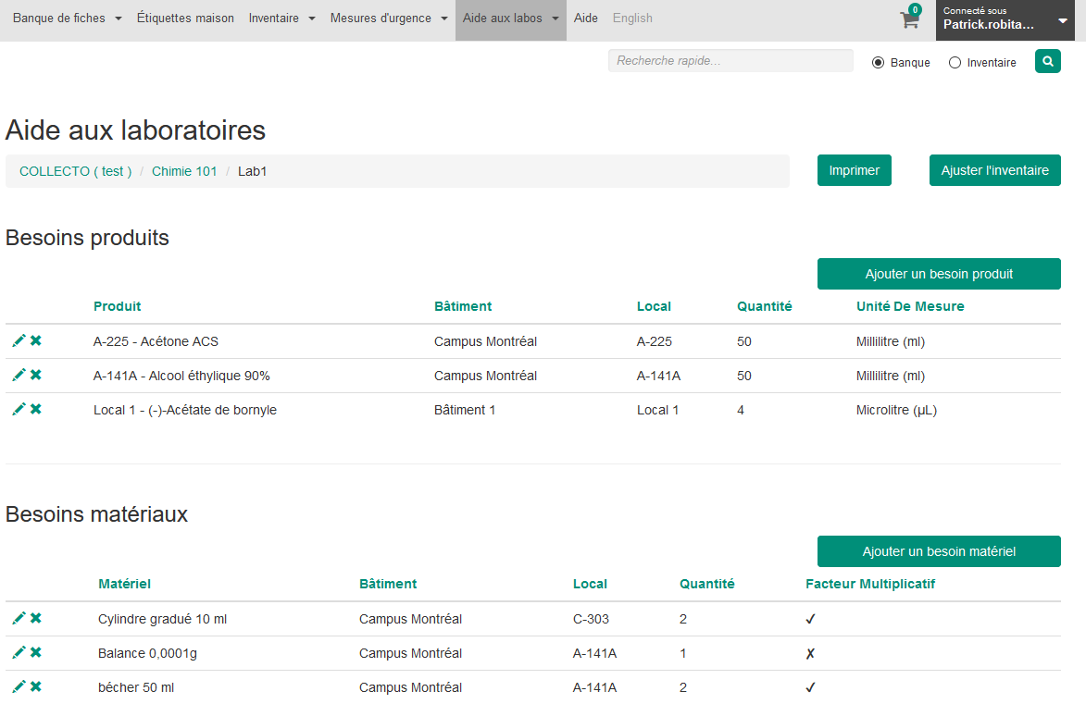
Task: Open the Mesures d'urgence dropdown
Action: [389, 19]
